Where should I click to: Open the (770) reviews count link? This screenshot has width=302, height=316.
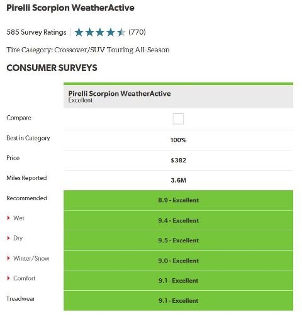click(x=137, y=32)
